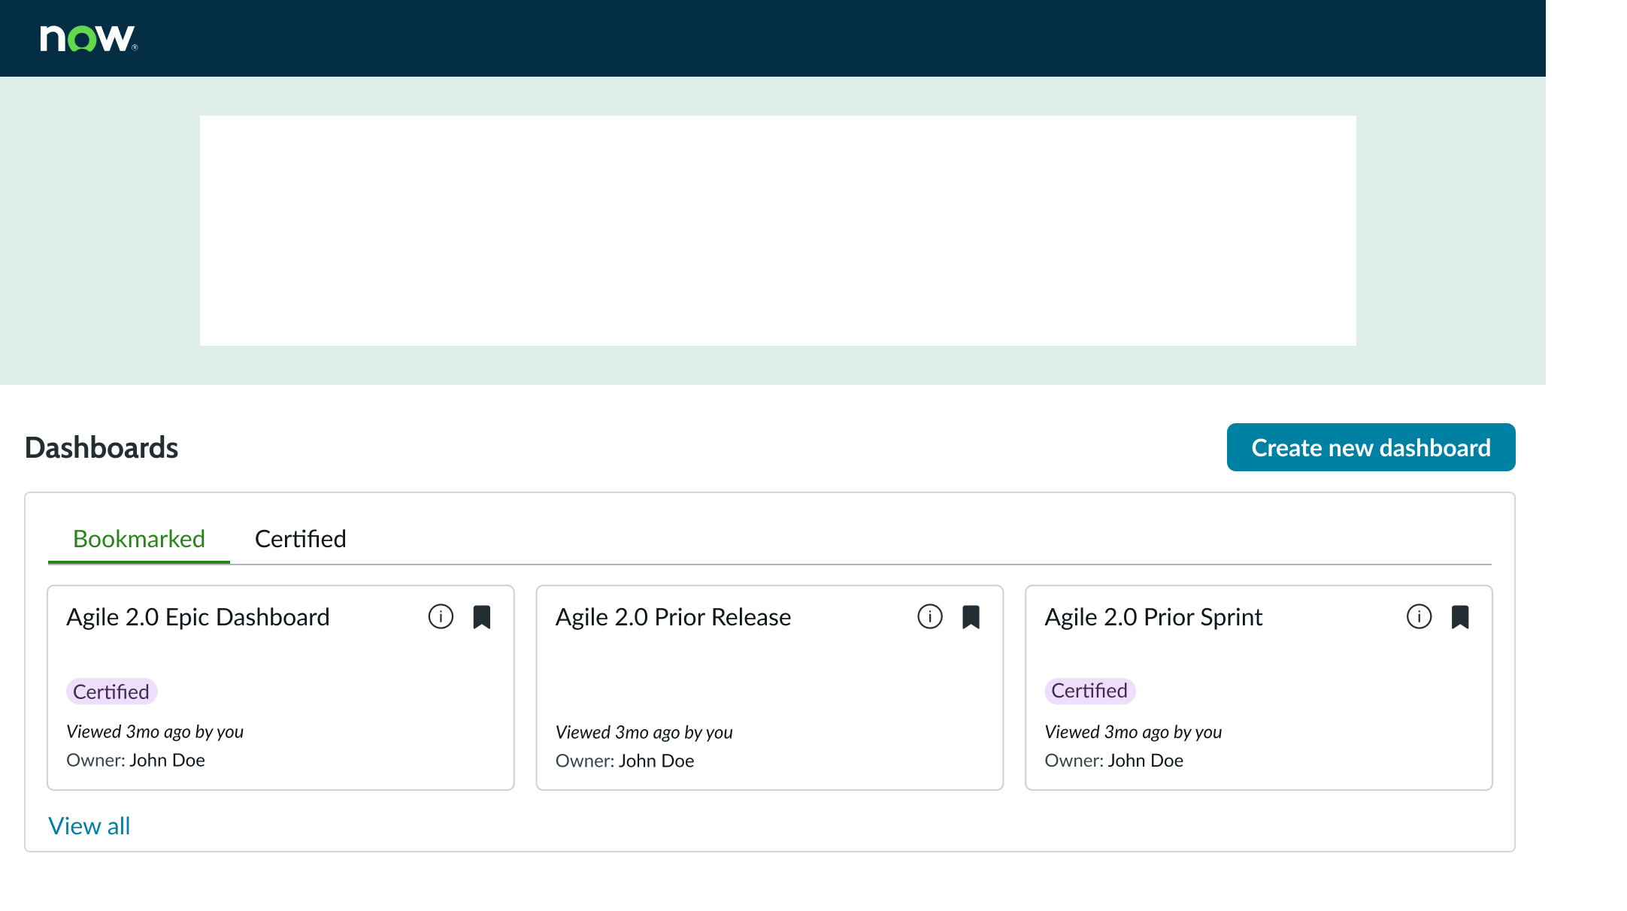Select the Bookmarked tab
This screenshot has height=911, width=1627.
pyautogui.click(x=138, y=538)
